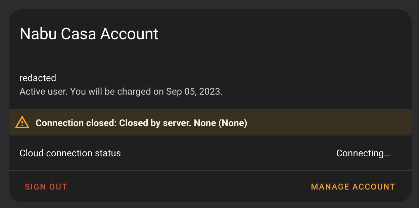Select the Nabu Casa Account title
This screenshot has height=208, width=419.
click(x=89, y=34)
